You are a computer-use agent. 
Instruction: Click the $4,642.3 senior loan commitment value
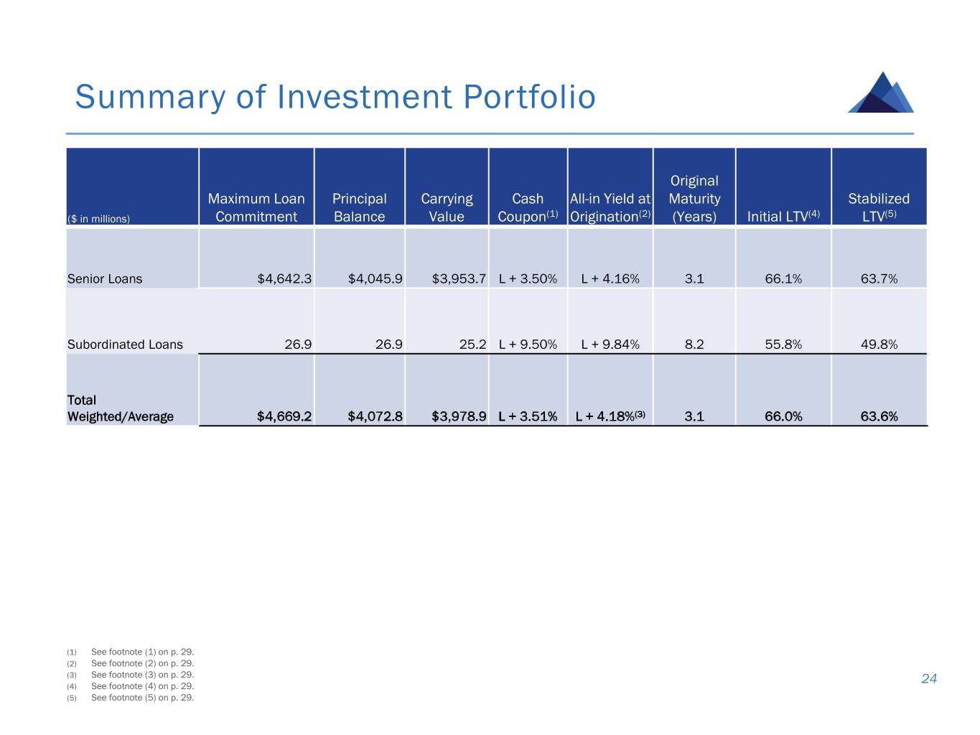(x=284, y=278)
